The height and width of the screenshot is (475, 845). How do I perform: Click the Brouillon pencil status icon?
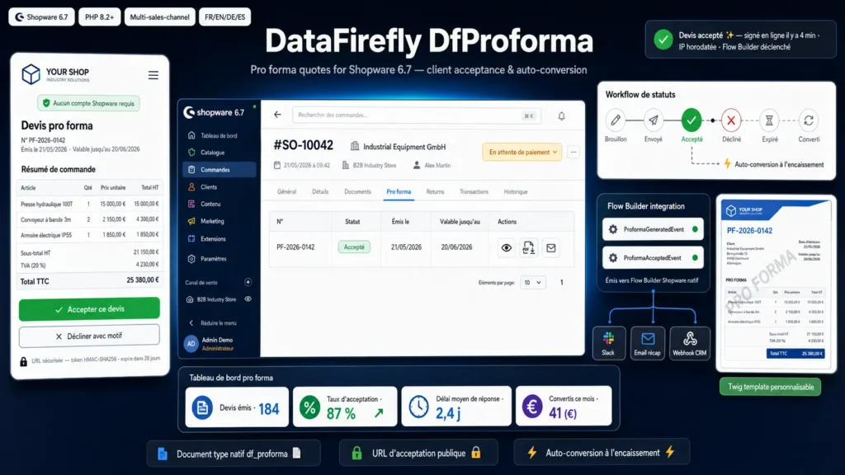click(616, 120)
